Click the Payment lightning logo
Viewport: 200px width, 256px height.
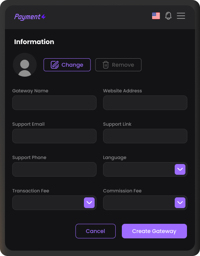click(x=30, y=17)
